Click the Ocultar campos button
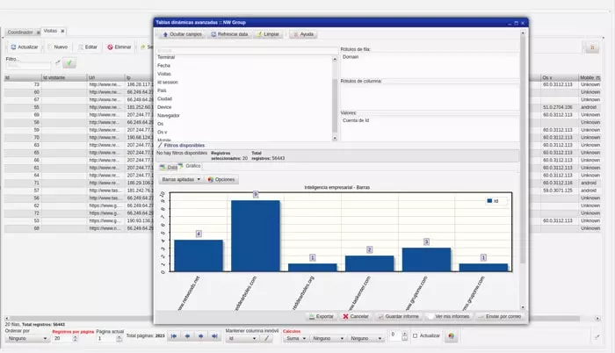615x353 pixels. (x=179, y=33)
